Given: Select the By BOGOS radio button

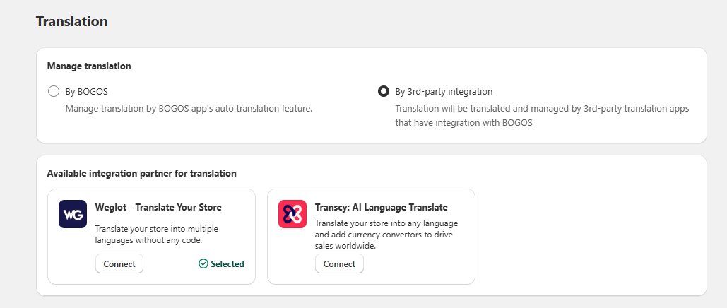Looking at the screenshot, I should tap(53, 91).
